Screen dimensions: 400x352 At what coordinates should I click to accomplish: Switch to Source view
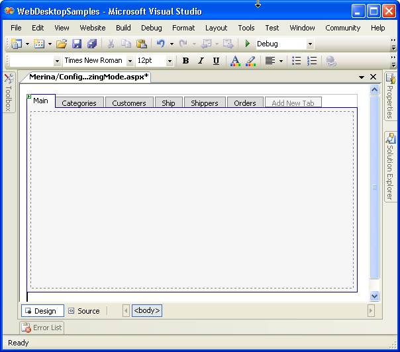(x=83, y=311)
